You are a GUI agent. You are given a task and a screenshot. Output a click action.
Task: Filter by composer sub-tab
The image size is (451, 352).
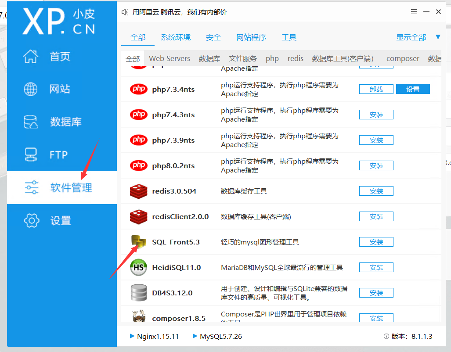[x=403, y=59]
